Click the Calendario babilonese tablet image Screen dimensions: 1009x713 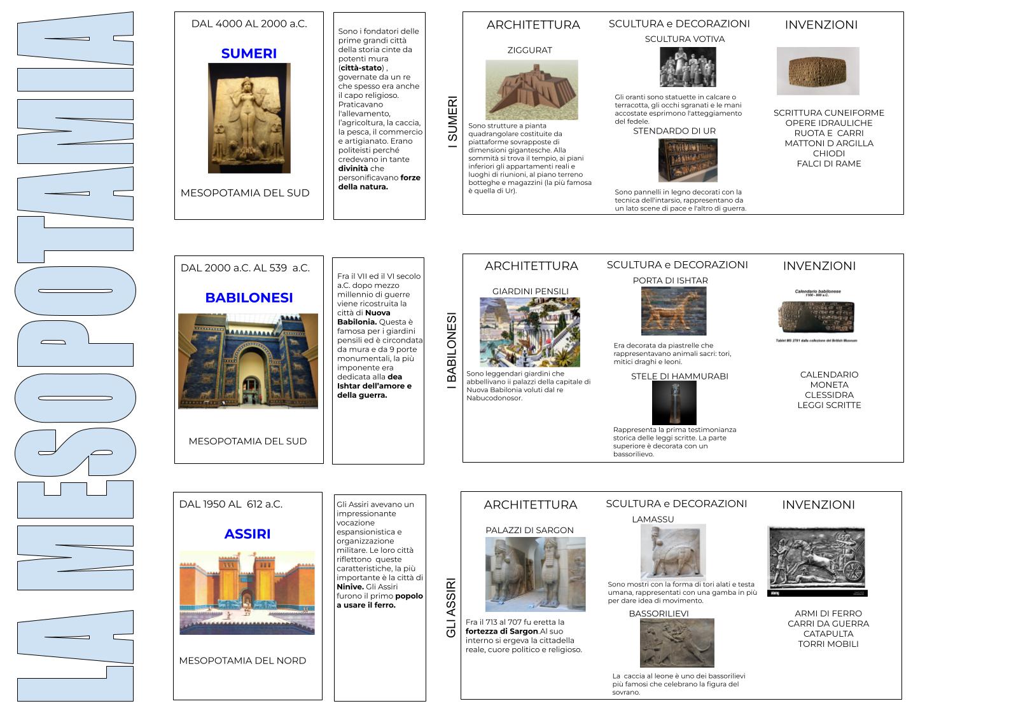pos(817,316)
